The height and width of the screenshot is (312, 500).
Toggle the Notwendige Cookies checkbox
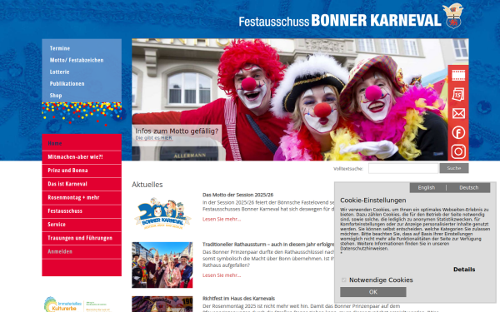pyautogui.click(x=343, y=280)
